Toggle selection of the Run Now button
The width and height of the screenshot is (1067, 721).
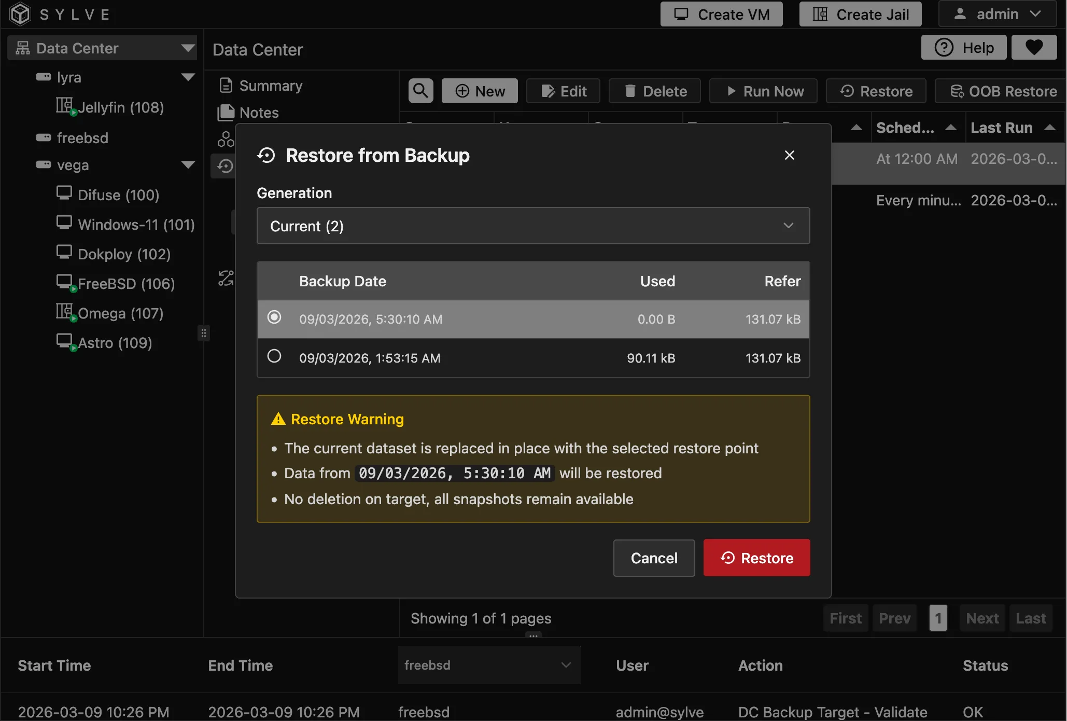762,91
